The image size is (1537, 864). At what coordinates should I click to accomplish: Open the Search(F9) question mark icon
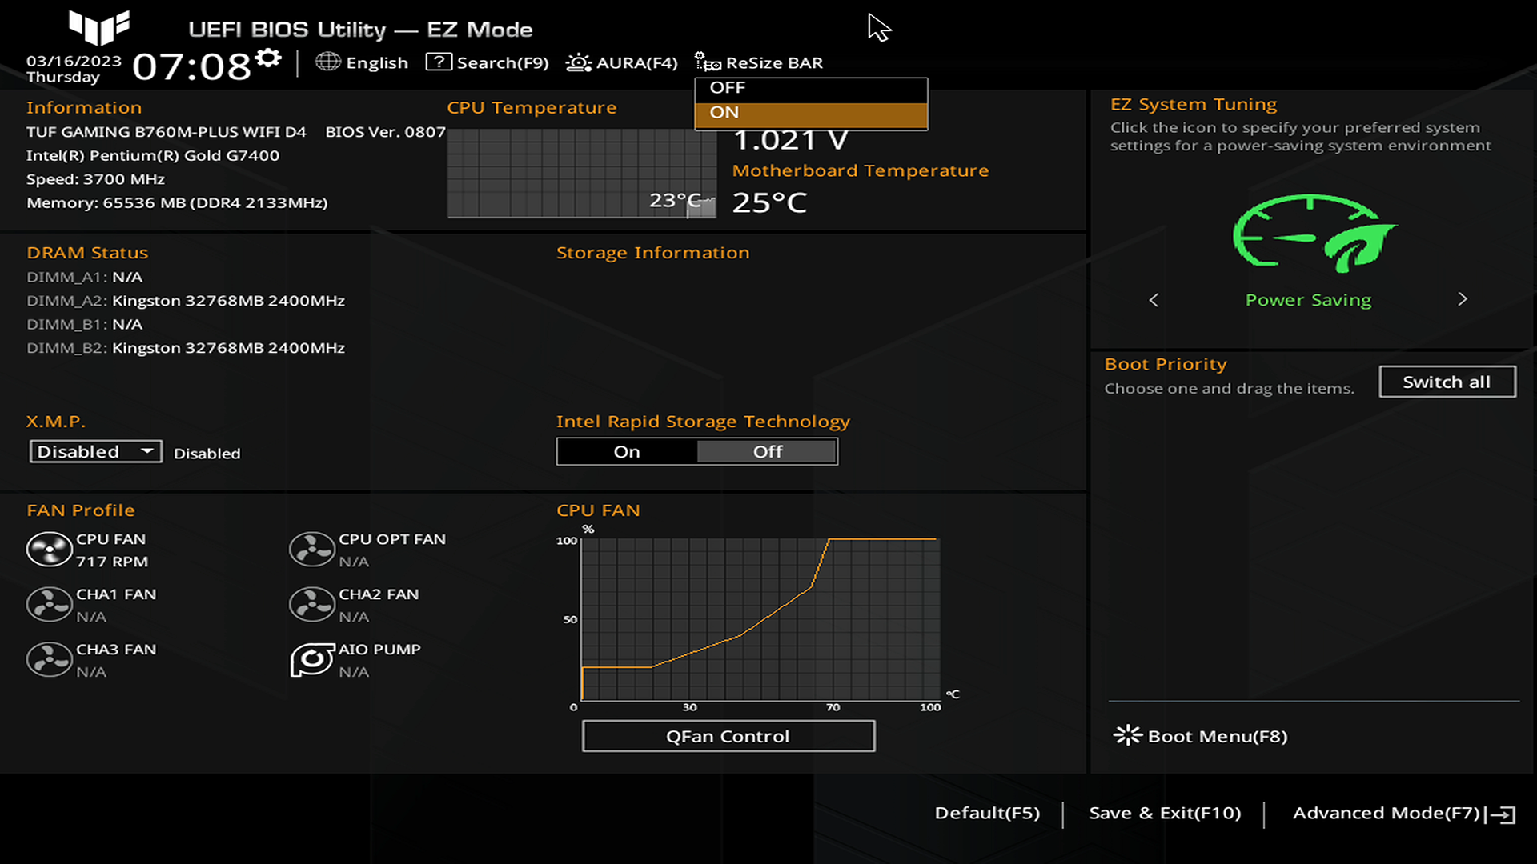(x=438, y=62)
